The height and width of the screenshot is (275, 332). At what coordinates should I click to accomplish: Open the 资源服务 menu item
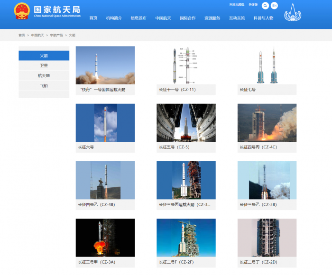click(x=212, y=18)
